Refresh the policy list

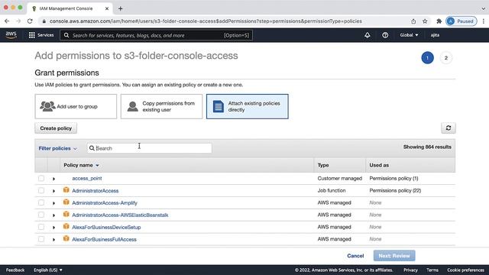click(x=449, y=128)
